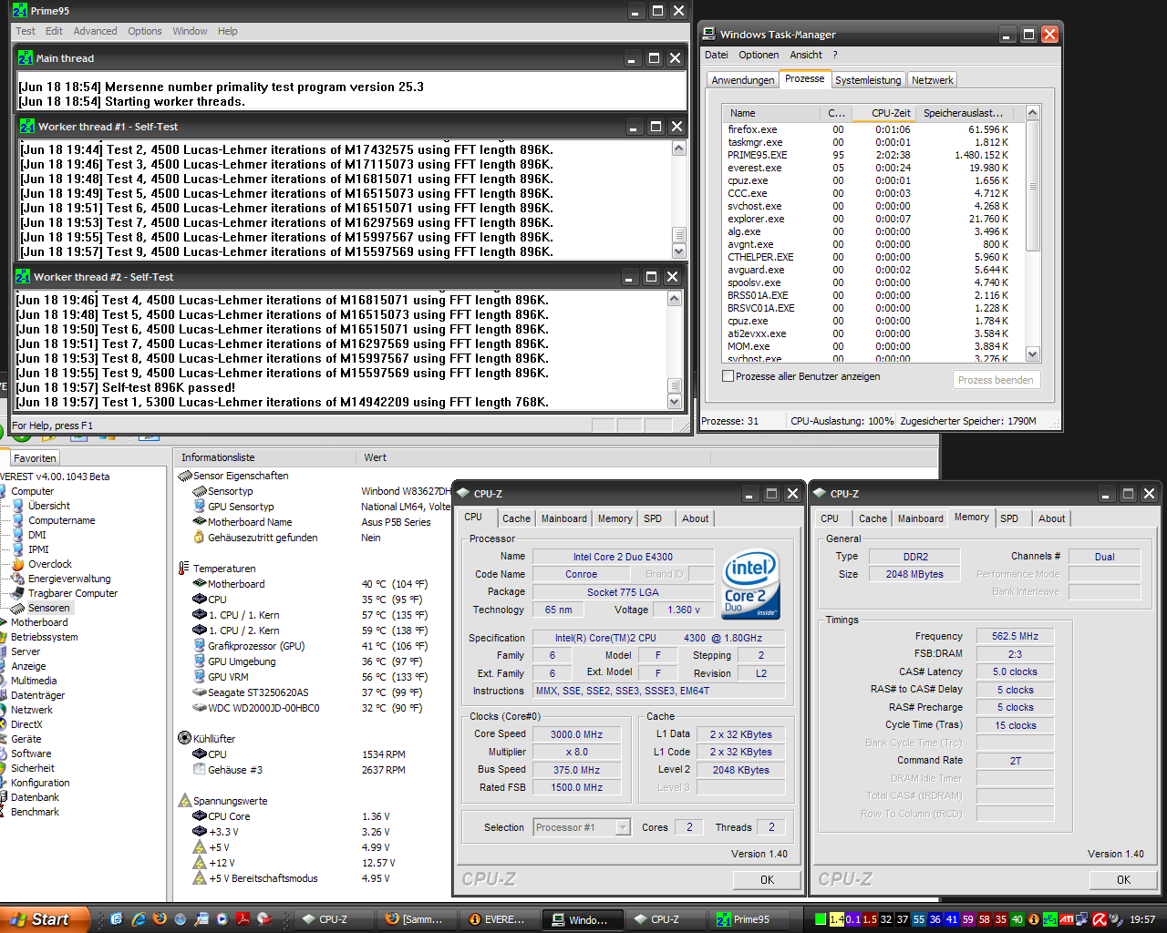Click the green Prime95 tray icon
This screenshot has width=1167, height=933.
pos(1050,919)
